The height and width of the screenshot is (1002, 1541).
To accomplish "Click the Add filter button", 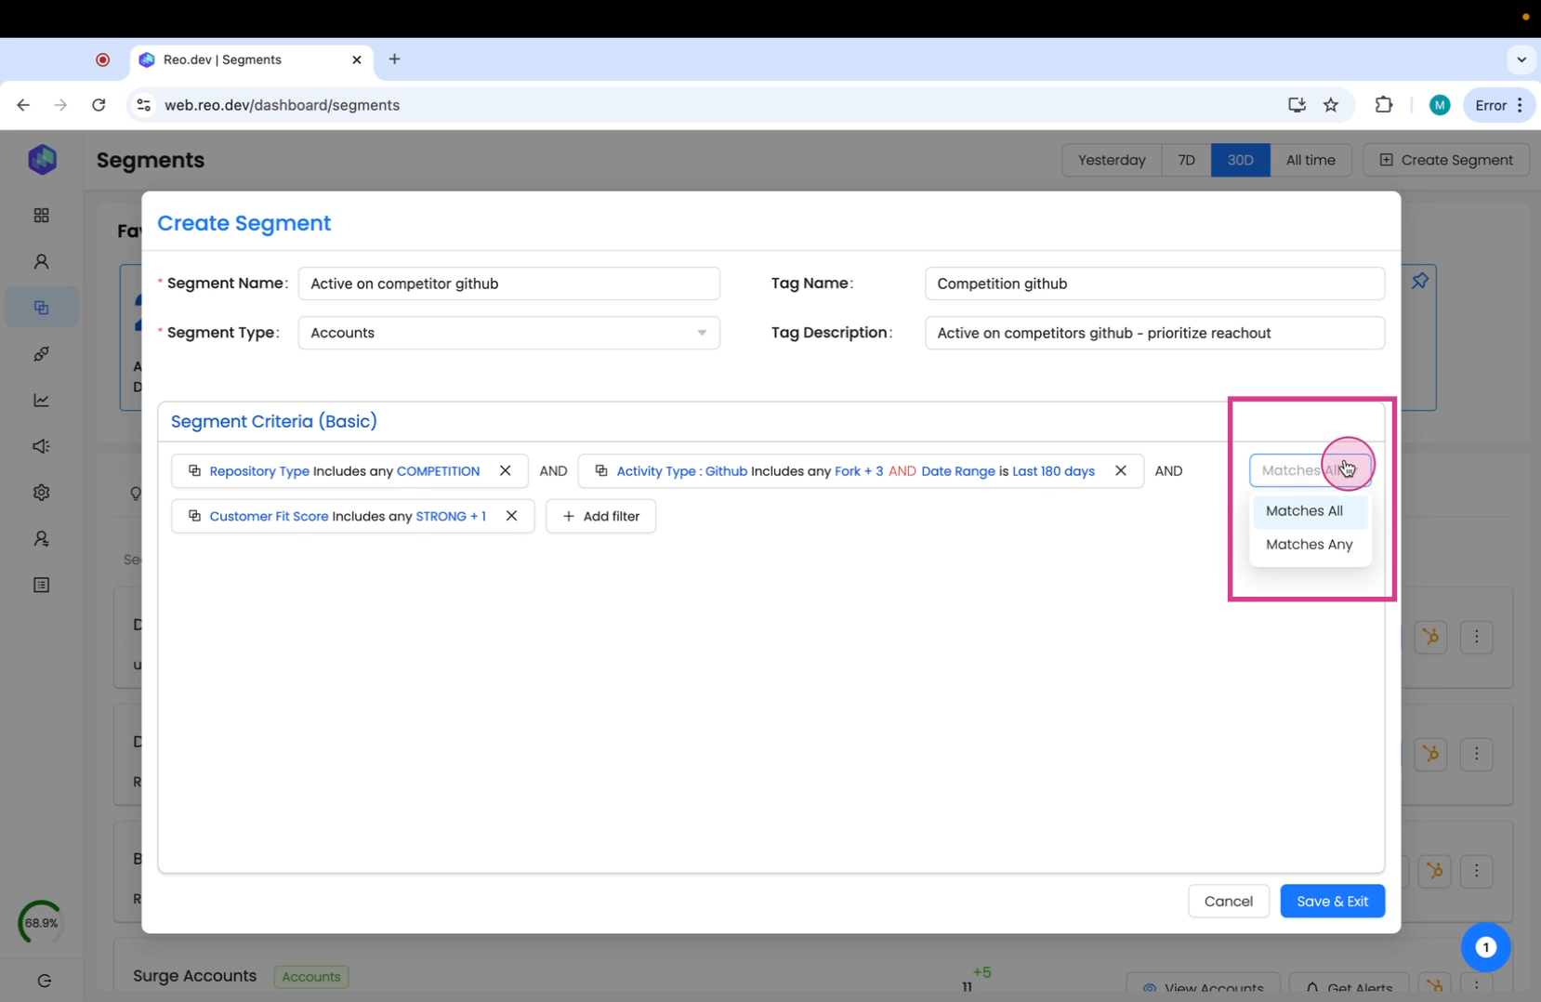I will (x=600, y=516).
